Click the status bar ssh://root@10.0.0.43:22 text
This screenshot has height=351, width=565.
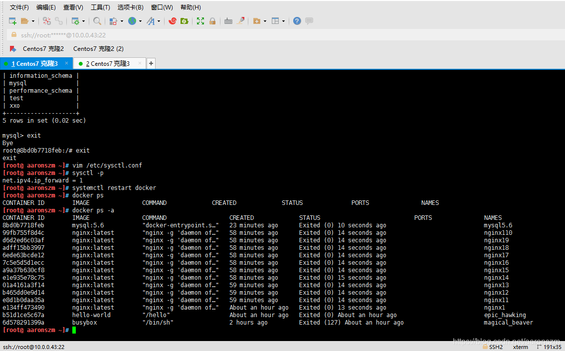tap(33, 347)
